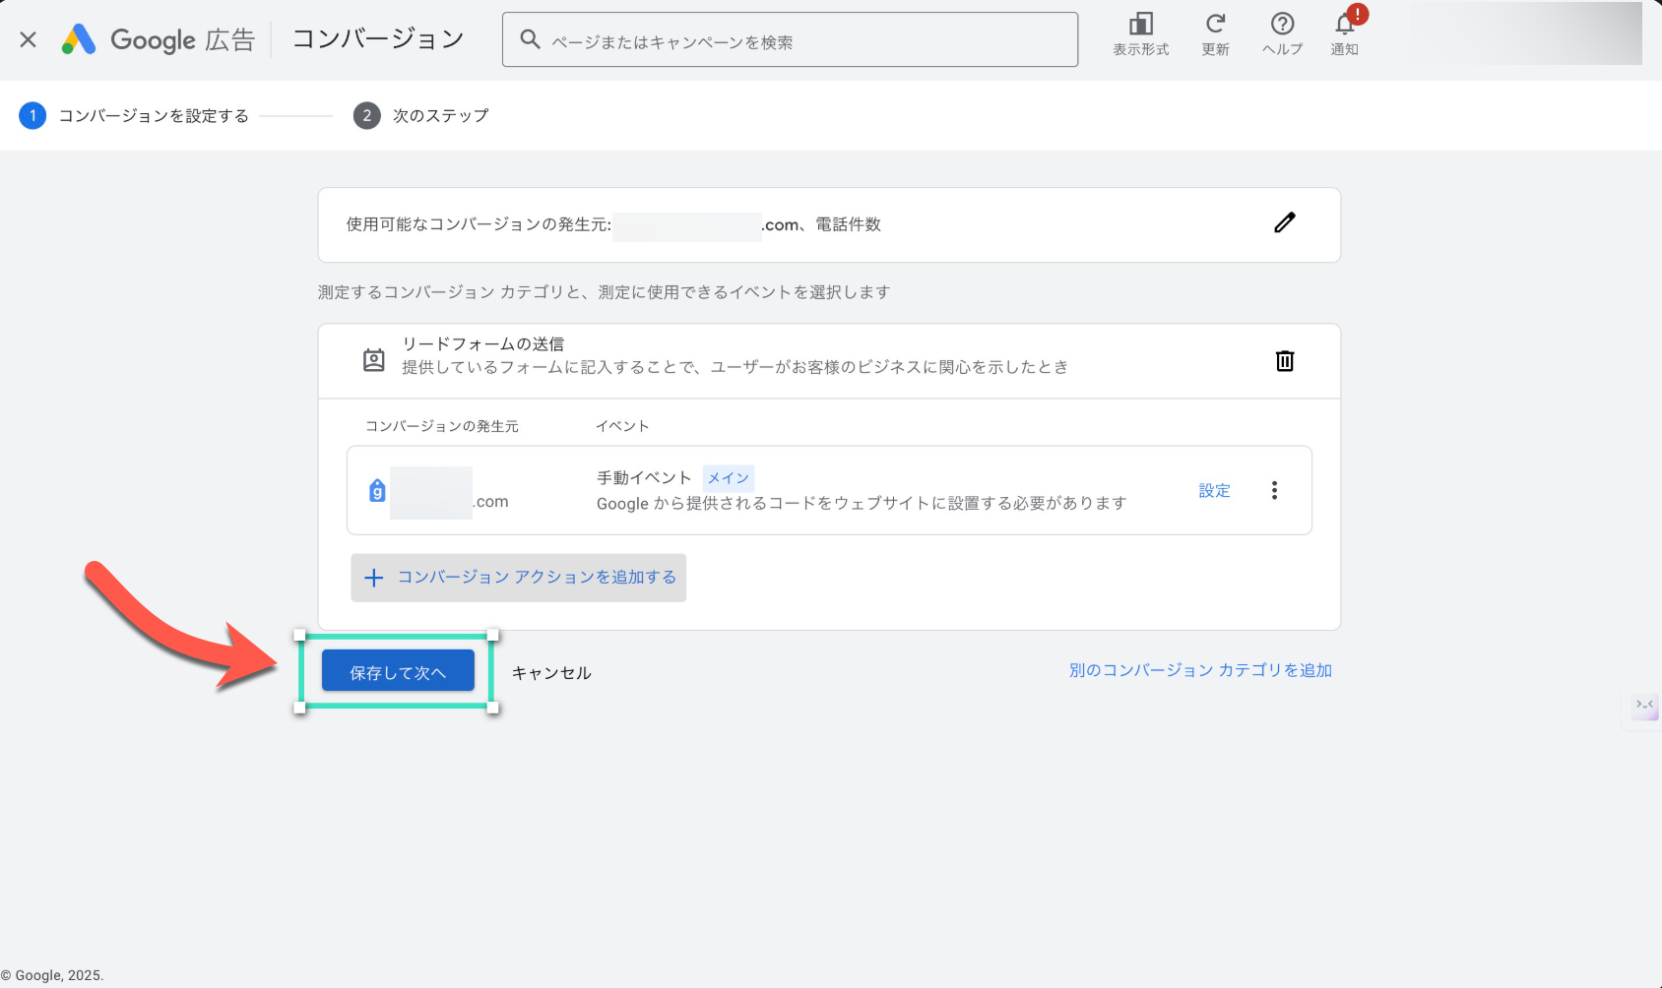
Task: Click the Google tag icon beside .com source
Action: pos(377,490)
